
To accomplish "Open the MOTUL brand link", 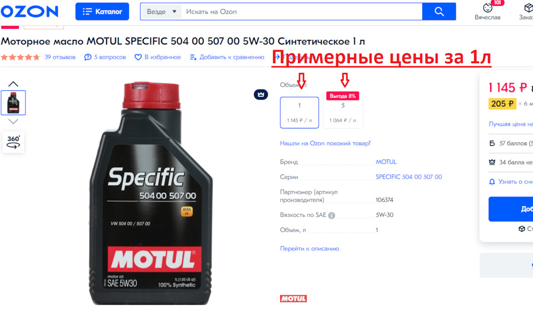I will (x=386, y=162).
